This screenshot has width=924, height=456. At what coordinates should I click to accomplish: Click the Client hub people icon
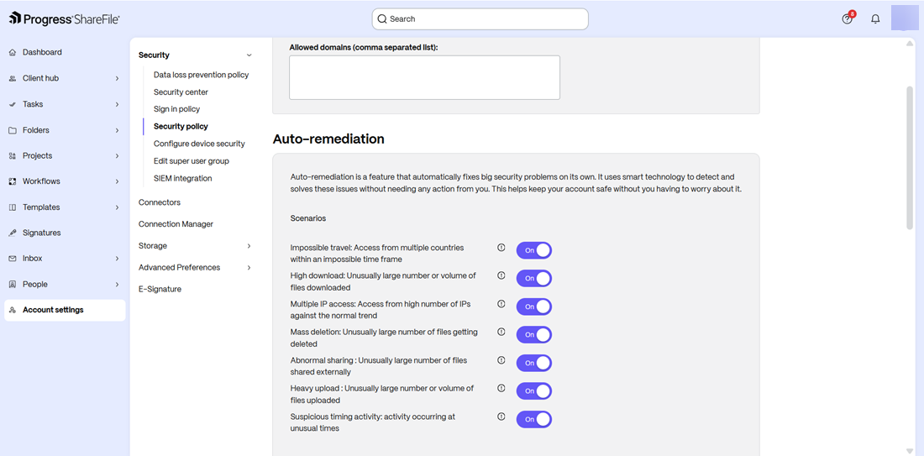13,78
